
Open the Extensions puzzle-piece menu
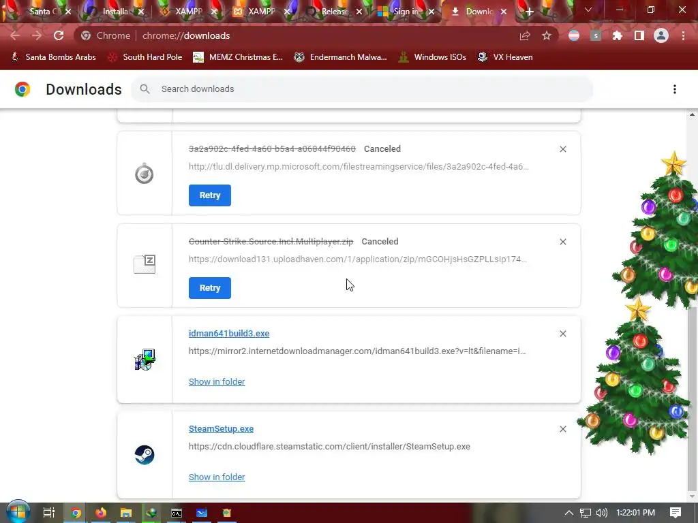tap(617, 35)
